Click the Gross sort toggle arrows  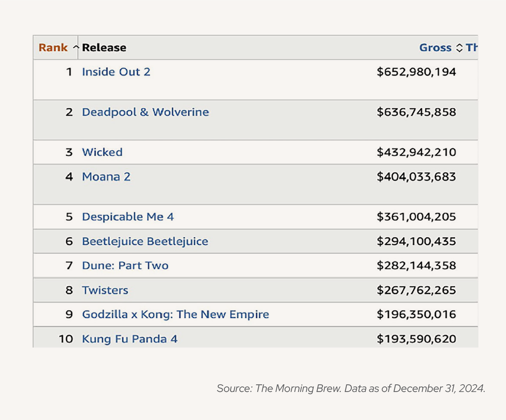(x=459, y=48)
